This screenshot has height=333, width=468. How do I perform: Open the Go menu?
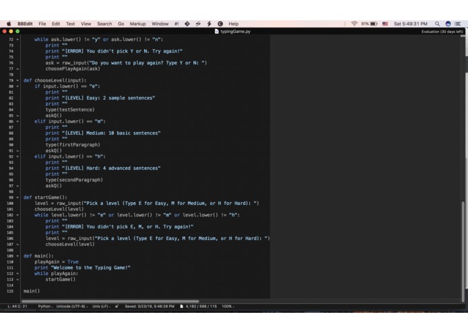[121, 24]
